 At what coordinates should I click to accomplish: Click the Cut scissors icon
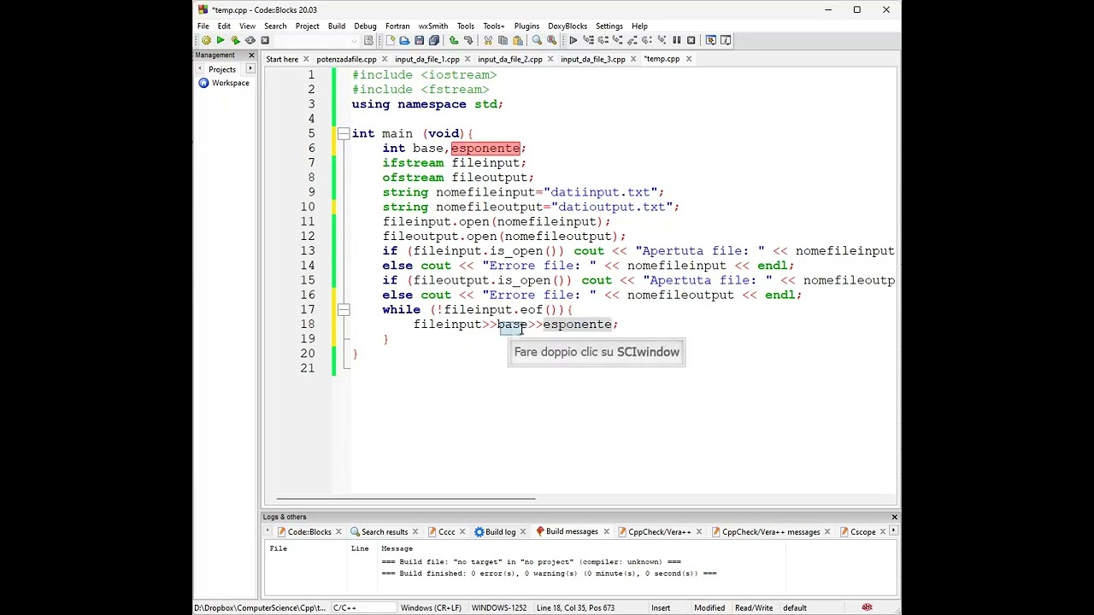pyautogui.click(x=488, y=40)
